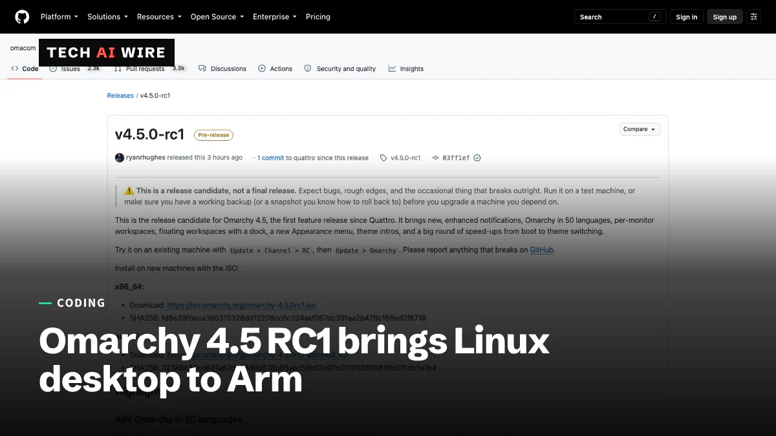The height and width of the screenshot is (436, 776).
Task: Click the Insights graph icon
Action: (392, 68)
